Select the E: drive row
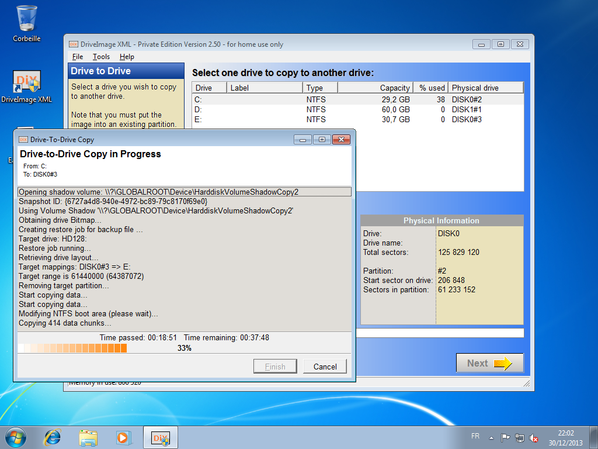The image size is (598, 449). click(358, 119)
